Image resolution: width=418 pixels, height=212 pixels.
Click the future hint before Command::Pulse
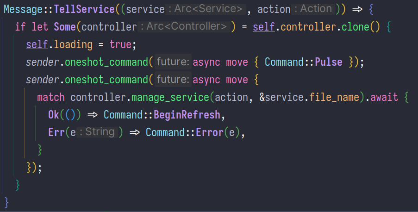(173, 62)
